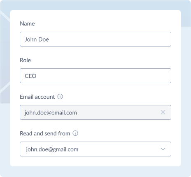
Task: Click the john.doe@email.com address text
Action: [x=51, y=113]
